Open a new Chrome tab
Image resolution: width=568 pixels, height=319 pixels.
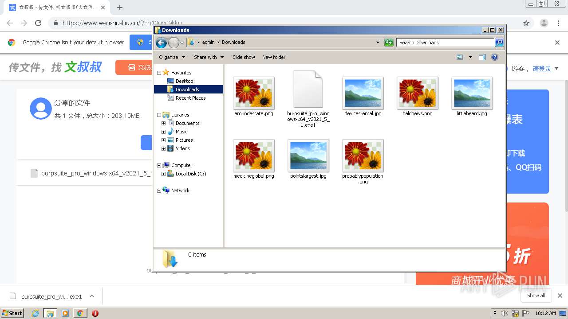pos(119,8)
